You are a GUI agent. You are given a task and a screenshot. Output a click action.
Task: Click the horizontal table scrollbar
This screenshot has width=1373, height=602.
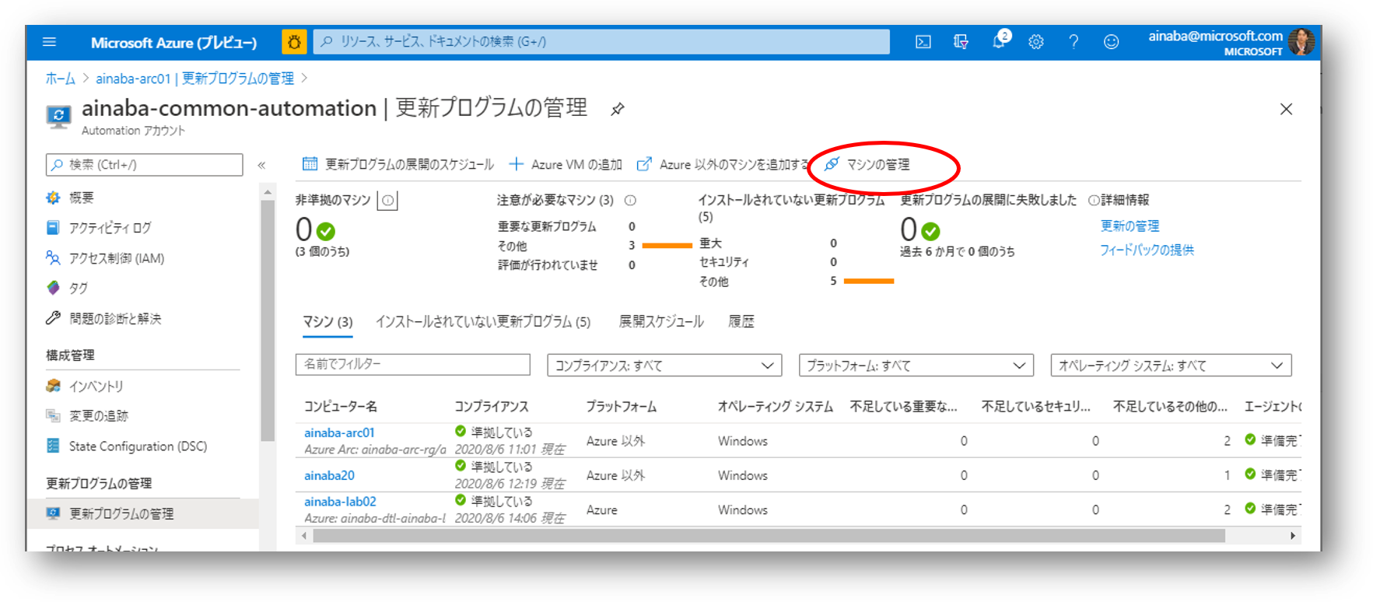tap(769, 536)
